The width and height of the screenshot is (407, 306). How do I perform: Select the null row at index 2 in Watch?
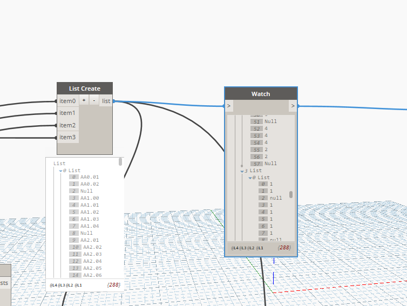point(270,198)
